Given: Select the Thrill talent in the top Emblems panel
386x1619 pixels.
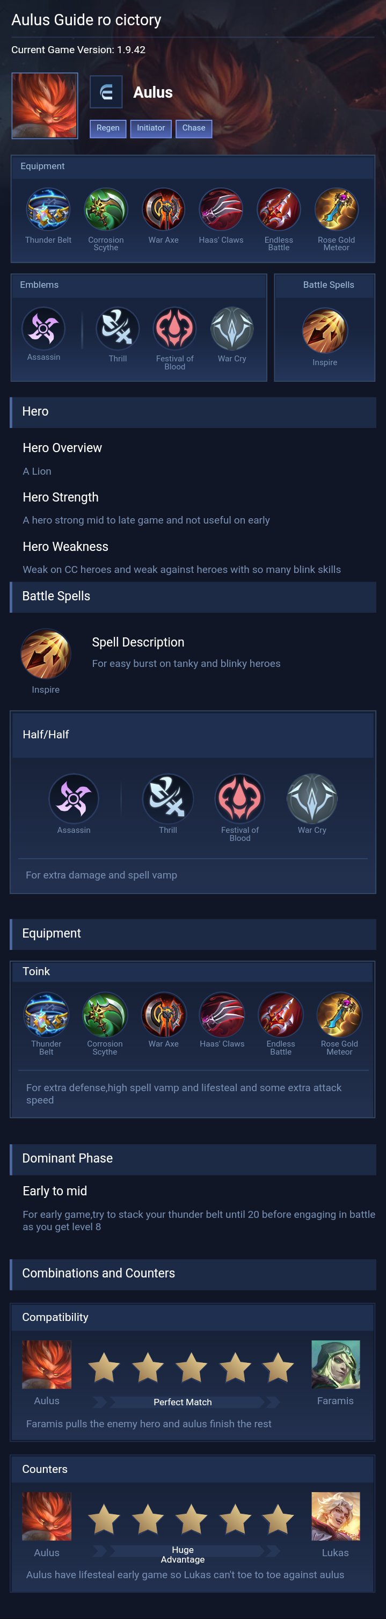Looking at the screenshot, I should pyautogui.click(x=118, y=328).
